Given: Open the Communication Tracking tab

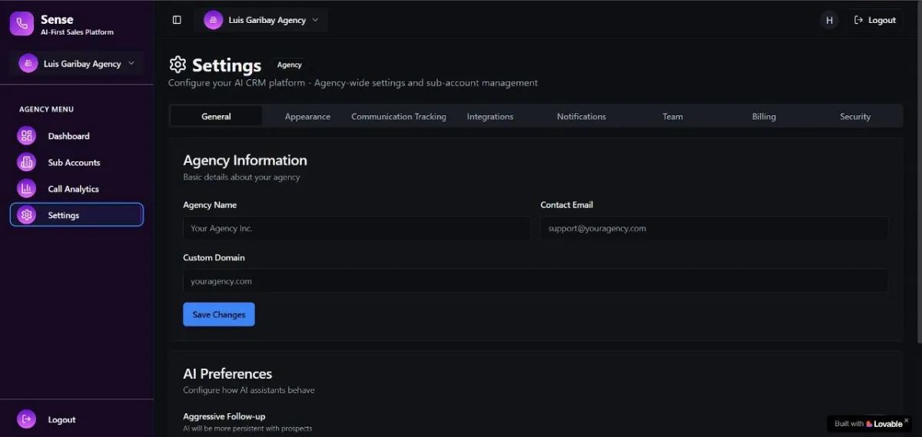Looking at the screenshot, I should click(399, 117).
